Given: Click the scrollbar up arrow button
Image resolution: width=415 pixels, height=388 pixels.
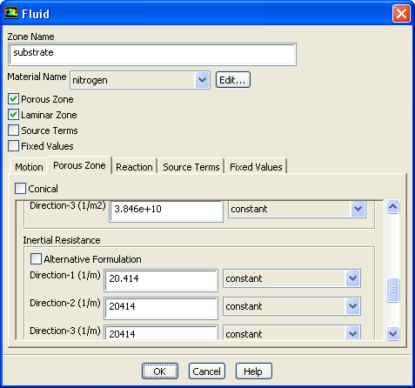Looking at the screenshot, I should coord(392,207).
